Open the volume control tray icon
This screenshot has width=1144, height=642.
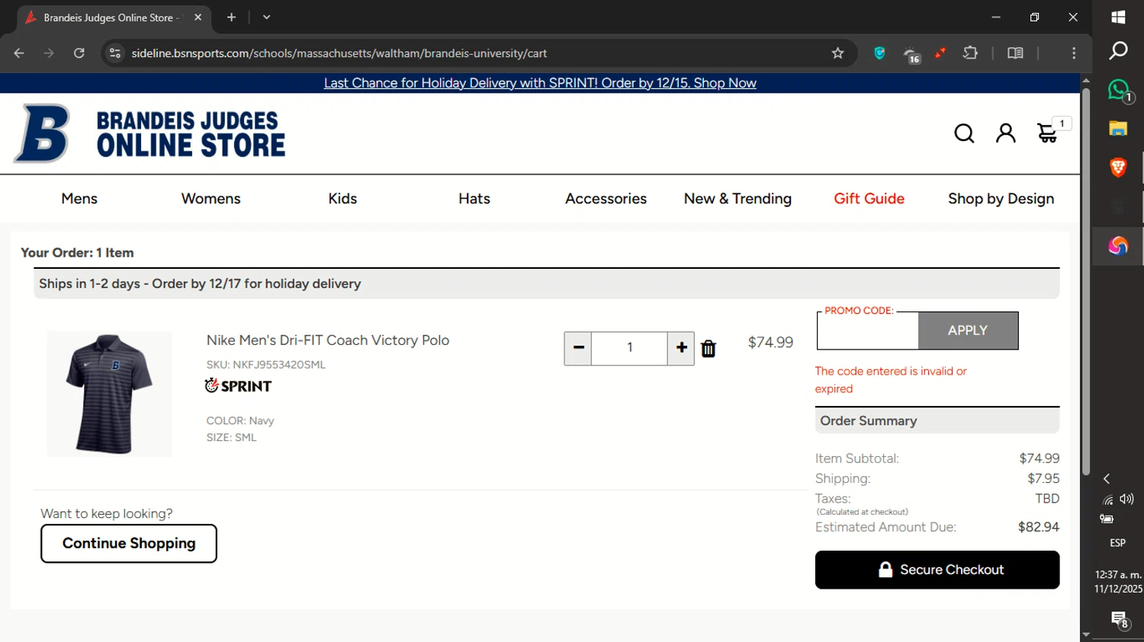click(1127, 500)
